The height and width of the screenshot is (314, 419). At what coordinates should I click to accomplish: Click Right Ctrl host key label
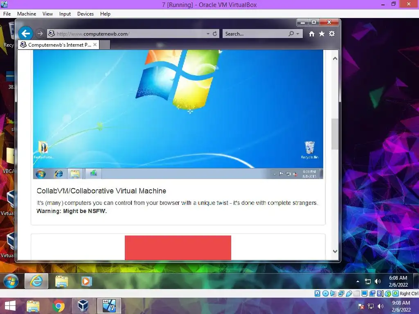[x=409, y=294]
